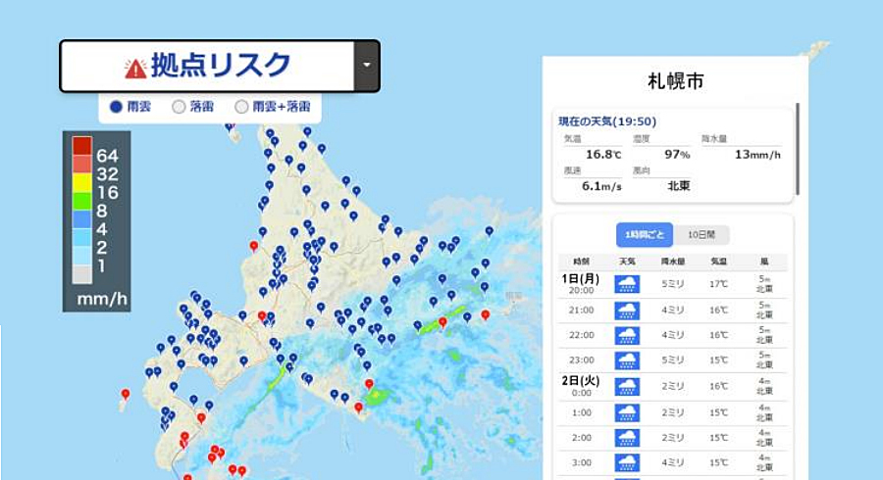Open the 拠点リスク dropdown arrow

366,66
